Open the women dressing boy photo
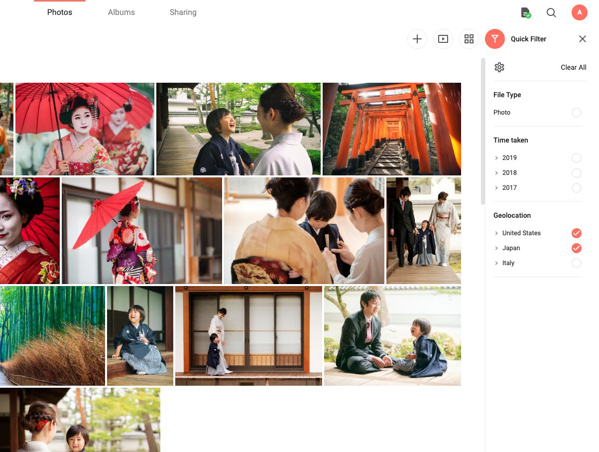599x452 pixels. [x=304, y=231]
